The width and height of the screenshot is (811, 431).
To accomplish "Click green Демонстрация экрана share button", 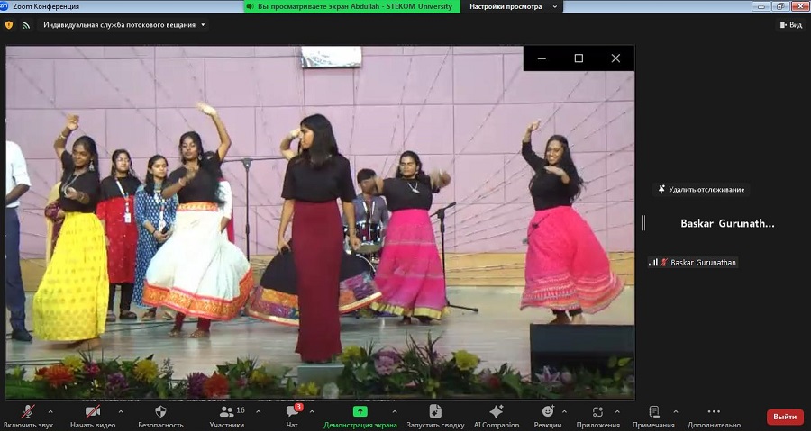I will [360, 411].
